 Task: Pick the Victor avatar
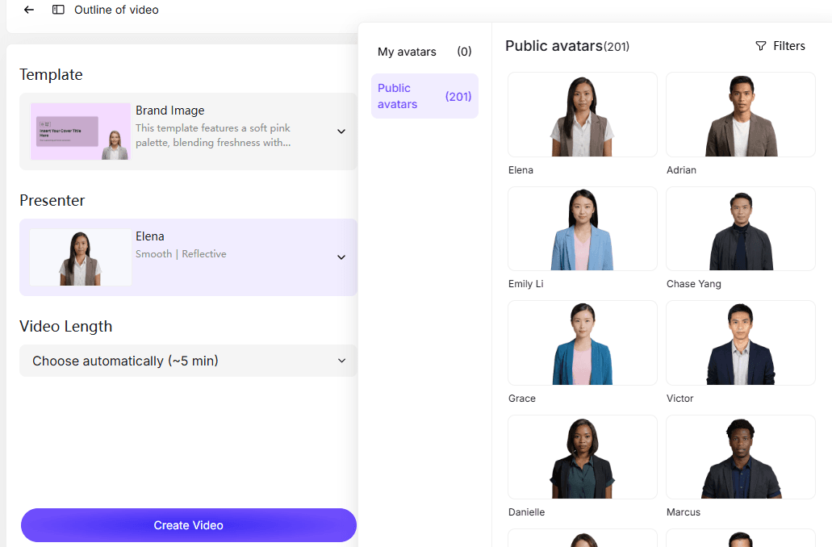point(740,343)
